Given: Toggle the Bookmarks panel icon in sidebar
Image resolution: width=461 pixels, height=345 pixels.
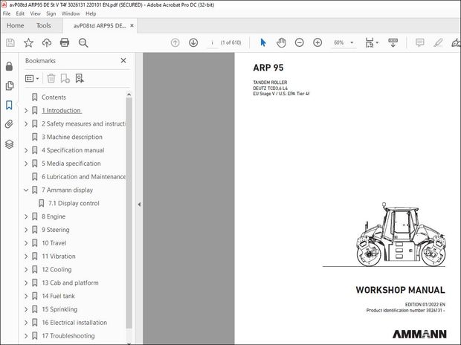Looking at the screenshot, I should (x=9, y=105).
